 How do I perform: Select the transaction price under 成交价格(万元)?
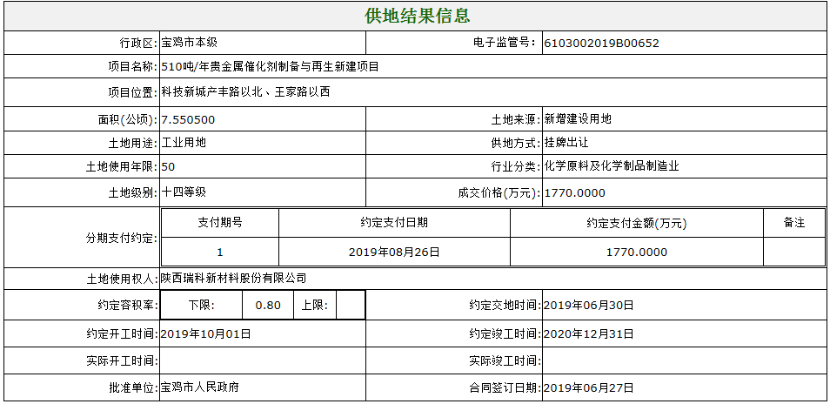click(574, 193)
